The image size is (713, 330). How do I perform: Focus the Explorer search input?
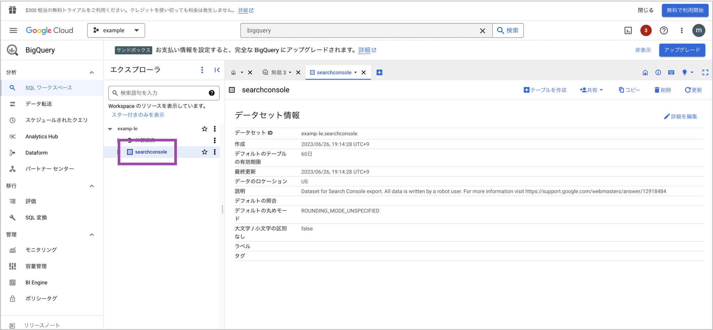coord(164,93)
